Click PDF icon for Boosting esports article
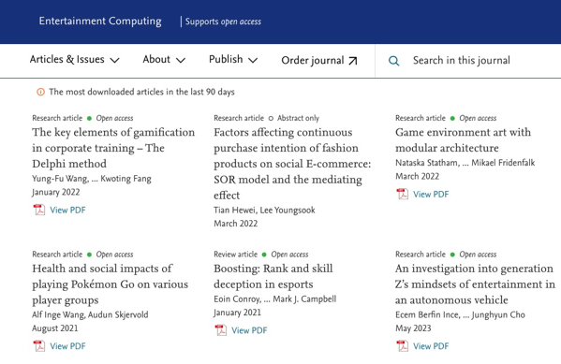 tap(221, 330)
